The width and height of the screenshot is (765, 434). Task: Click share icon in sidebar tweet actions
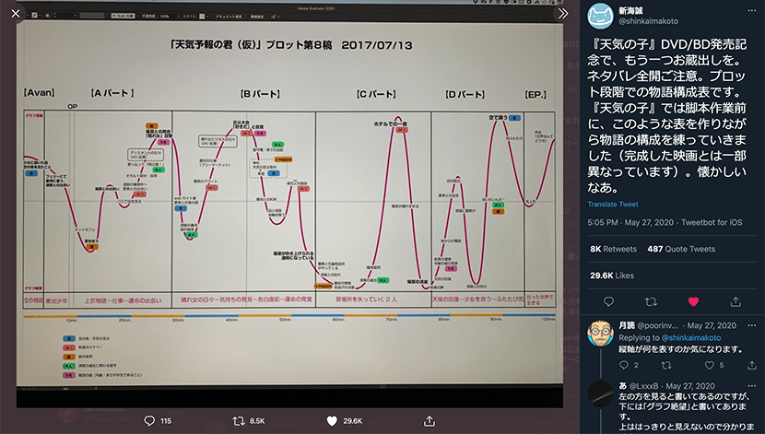tap(735, 301)
